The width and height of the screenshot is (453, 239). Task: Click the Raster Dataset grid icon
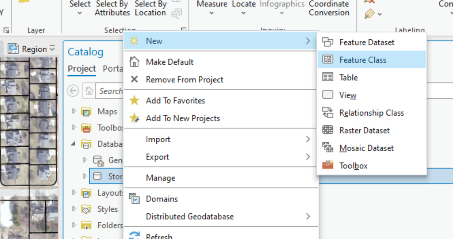[x=328, y=130]
